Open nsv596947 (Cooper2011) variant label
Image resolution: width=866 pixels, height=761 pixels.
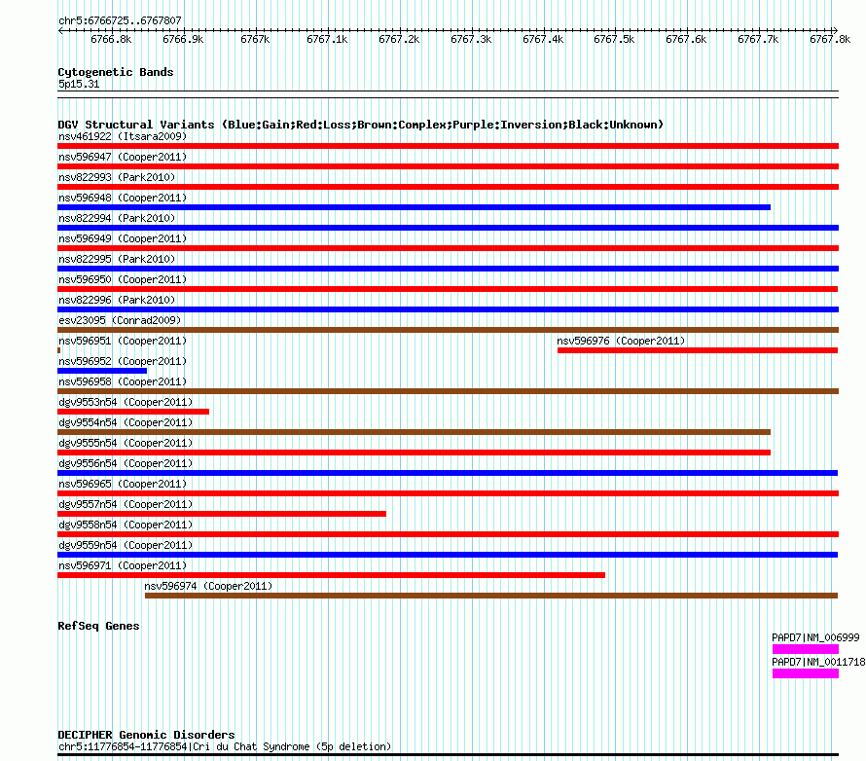[x=123, y=157]
